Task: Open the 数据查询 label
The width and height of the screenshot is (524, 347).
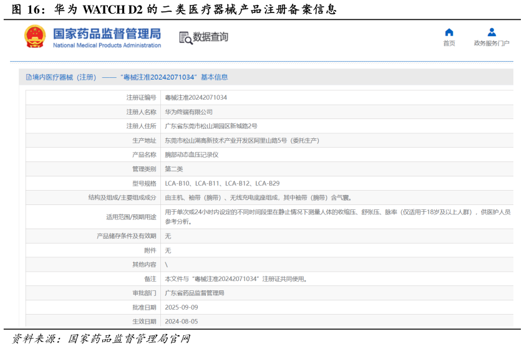Action: [x=211, y=37]
